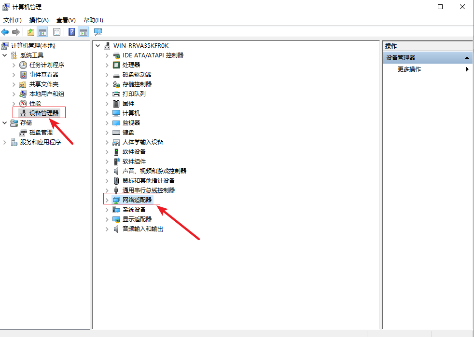
Task: Open the View (查看) menu
Action: point(66,20)
